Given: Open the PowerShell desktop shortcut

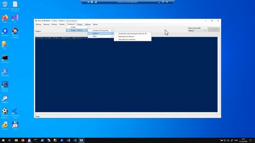Looking at the screenshot, I should point(5,72).
